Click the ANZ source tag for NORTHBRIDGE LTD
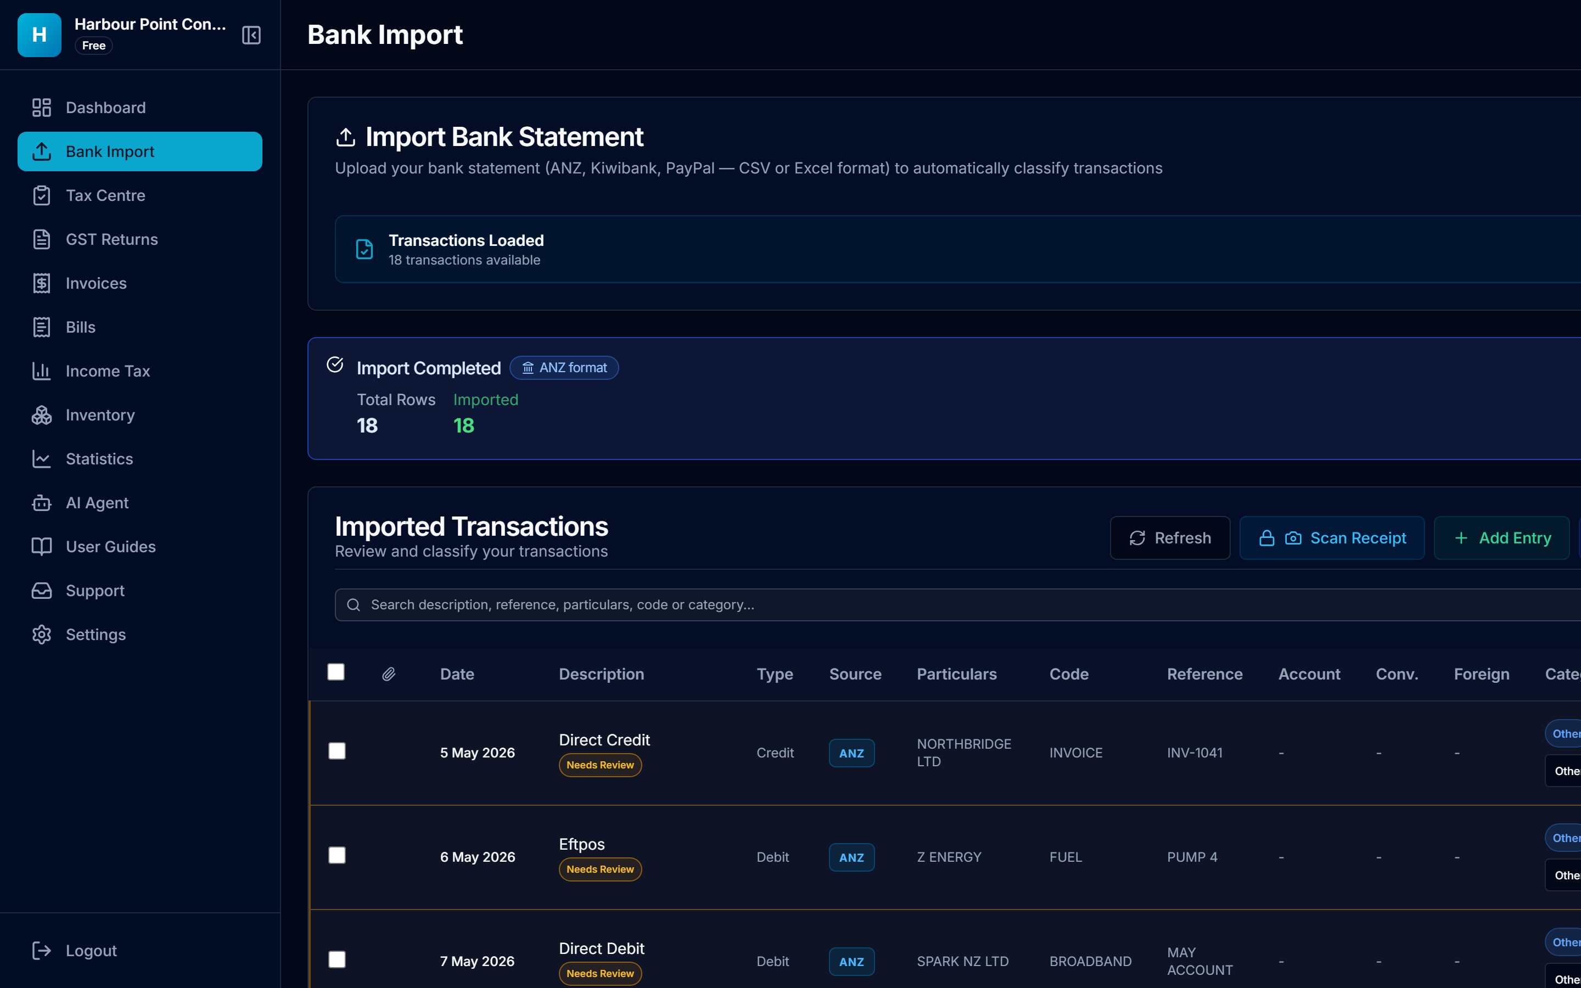Image resolution: width=1581 pixels, height=988 pixels. (x=851, y=754)
